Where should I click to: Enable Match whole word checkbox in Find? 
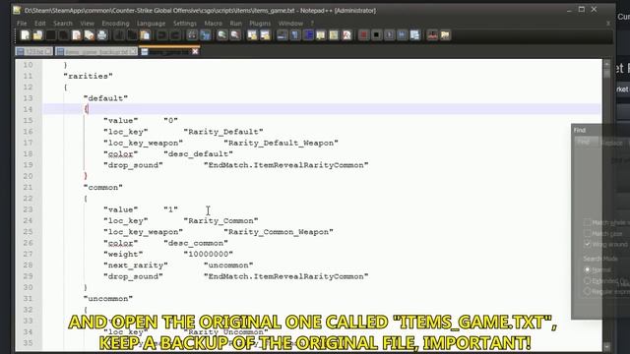click(x=588, y=222)
